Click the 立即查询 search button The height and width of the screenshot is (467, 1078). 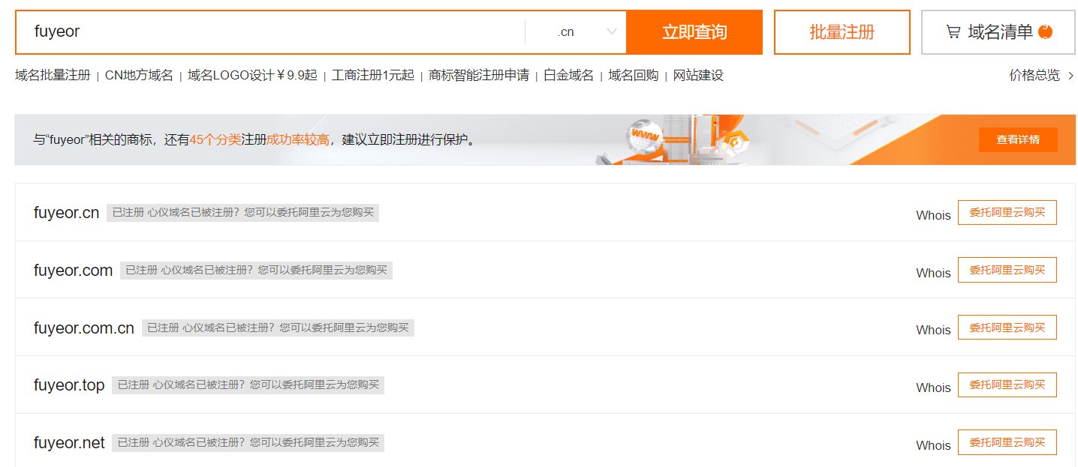[x=694, y=32]
